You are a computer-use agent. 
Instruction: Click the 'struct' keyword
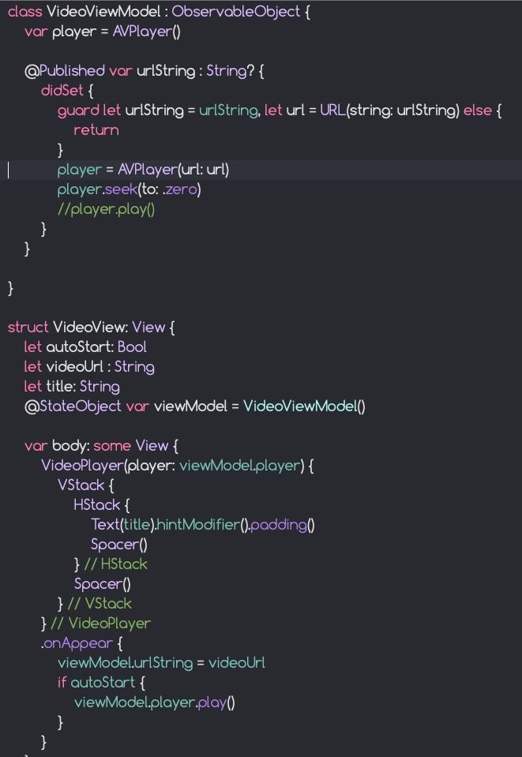coord(28,328)
